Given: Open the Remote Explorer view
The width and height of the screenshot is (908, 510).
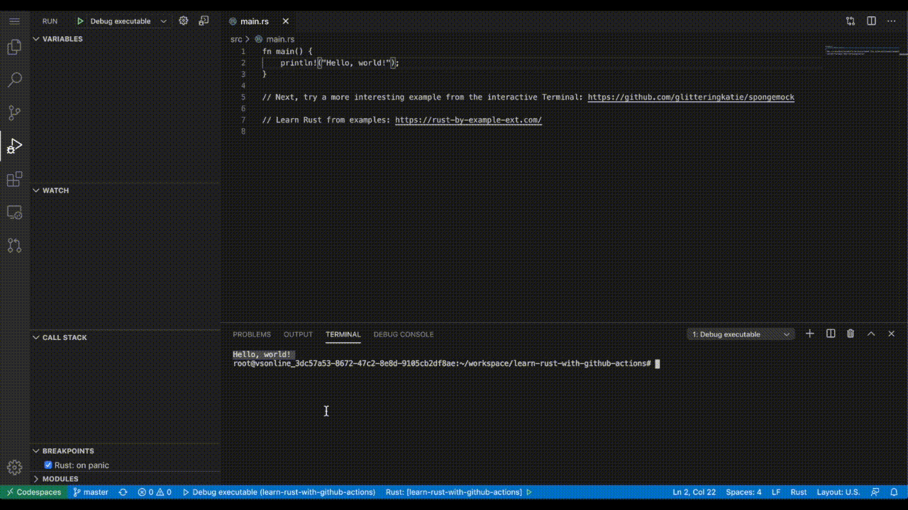Looking at the screenshot, I should pos(14,212).
